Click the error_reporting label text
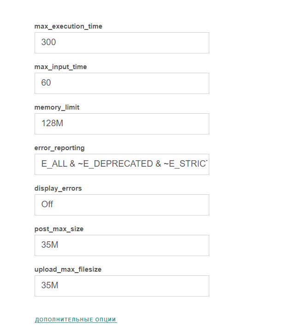283x332 pixels. (59, 148)
